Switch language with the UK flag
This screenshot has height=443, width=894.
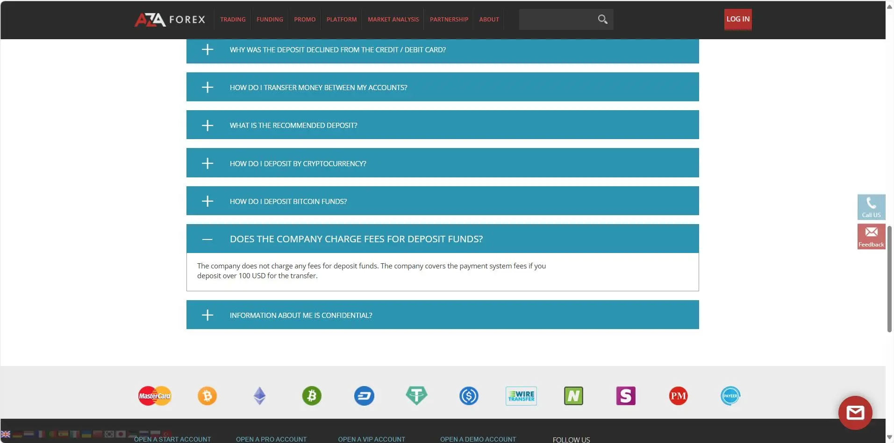click(6, 434)
